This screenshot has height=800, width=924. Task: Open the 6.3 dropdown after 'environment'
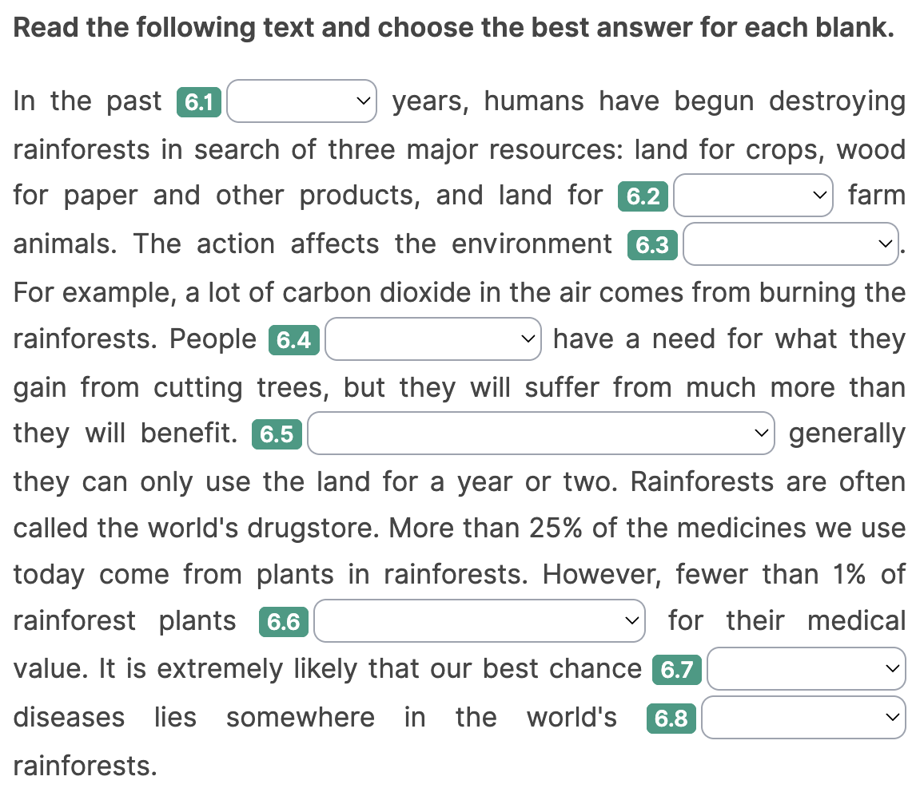[x=790, y=244]
